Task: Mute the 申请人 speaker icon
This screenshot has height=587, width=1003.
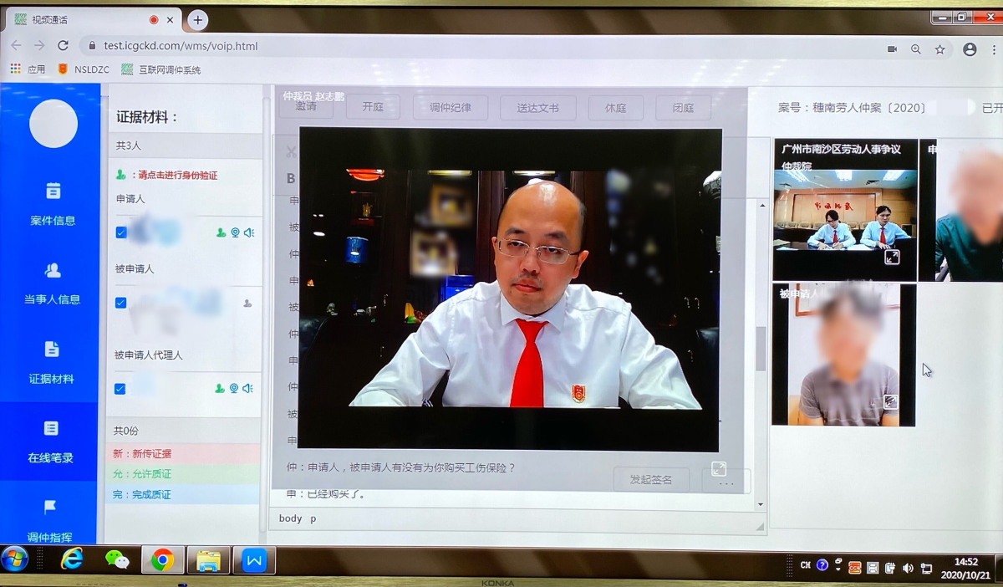Action: click(248, 232)
